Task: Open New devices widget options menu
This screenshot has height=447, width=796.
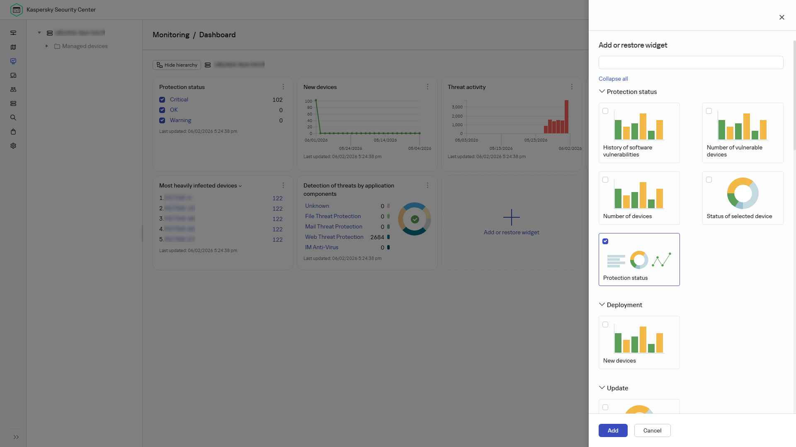Action: click(427, 87)
